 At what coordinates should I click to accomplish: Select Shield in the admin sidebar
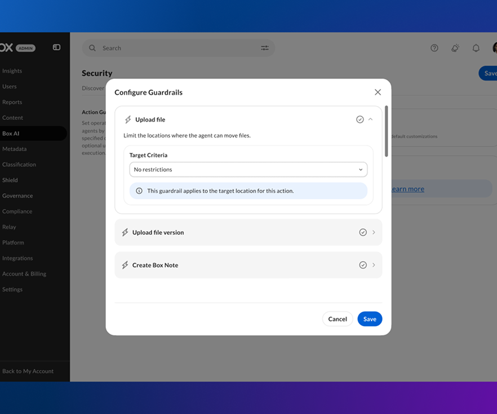(x=10, y=180)
